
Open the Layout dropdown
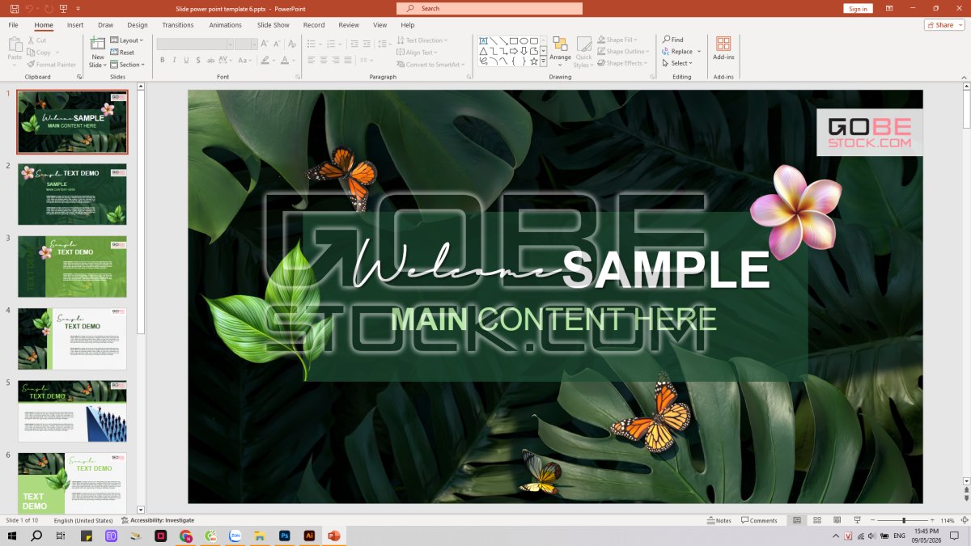click(x=126, y=40)
